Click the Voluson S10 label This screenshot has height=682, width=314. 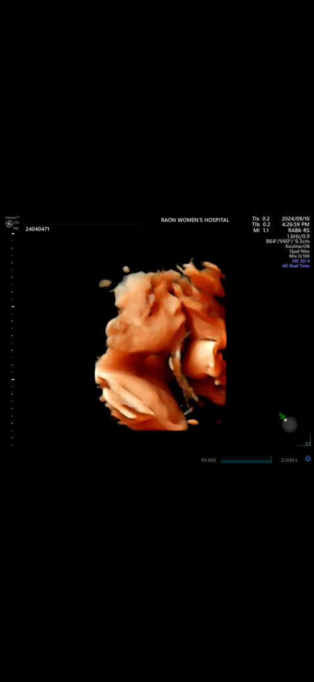12,220
